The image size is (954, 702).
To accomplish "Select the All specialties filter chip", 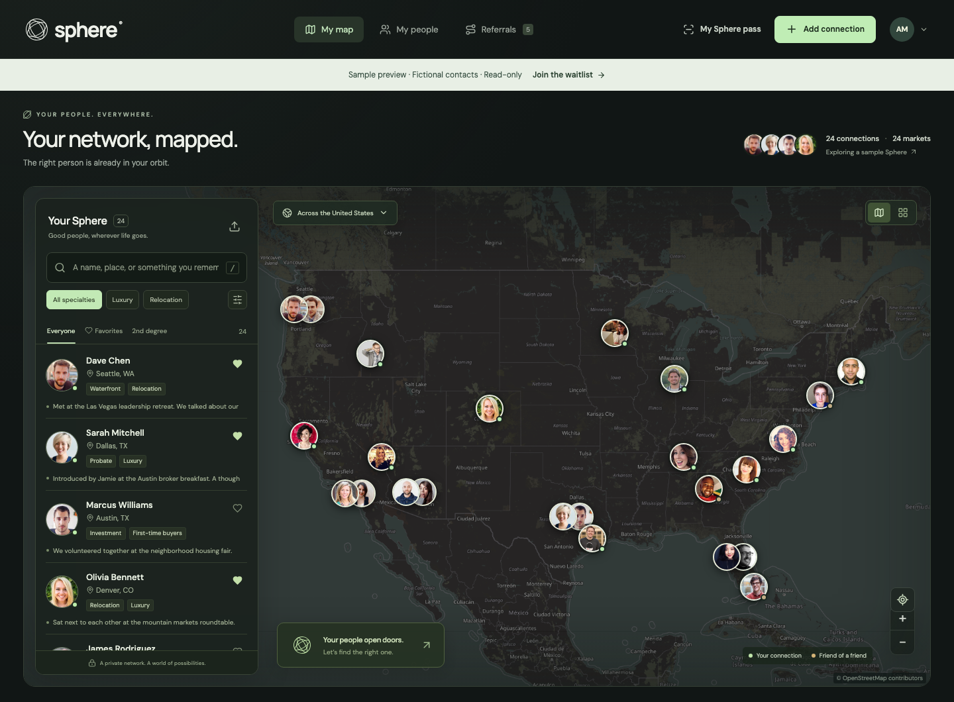I will [74, 300].
